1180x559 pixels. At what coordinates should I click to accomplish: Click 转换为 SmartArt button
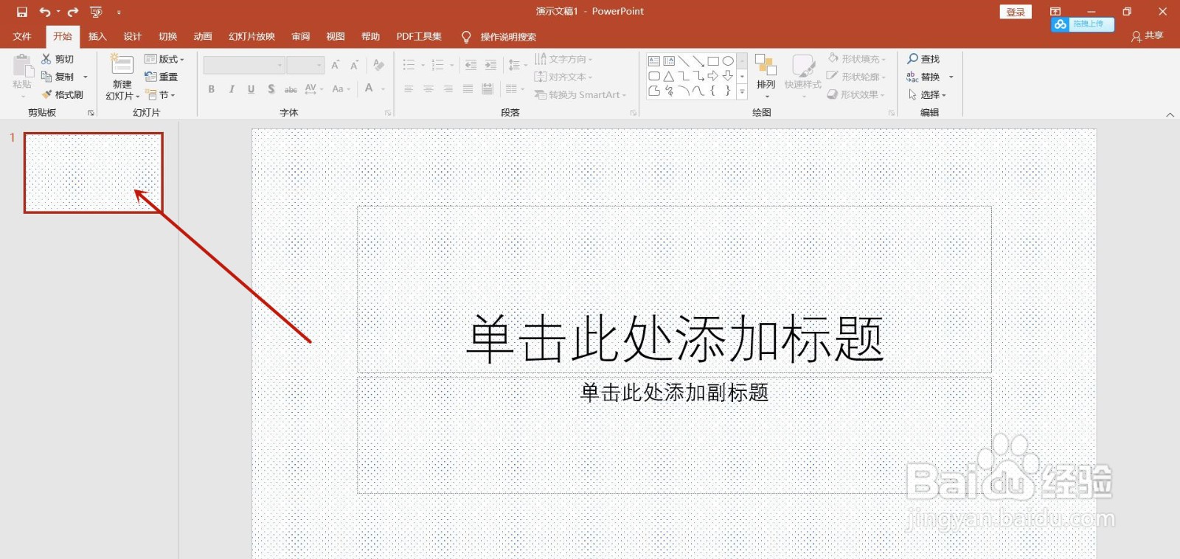pyautogui.click(x=580, y=95)
